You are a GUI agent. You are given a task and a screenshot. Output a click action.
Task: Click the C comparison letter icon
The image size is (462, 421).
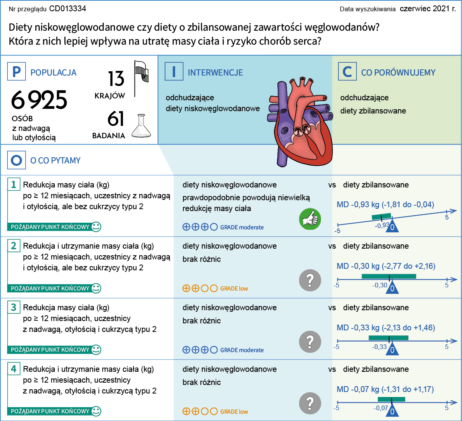[x=347, y=72]
